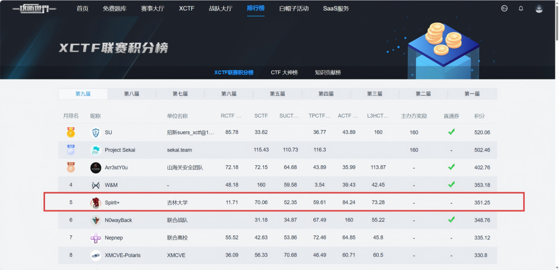Select the 第一届 season tab

pos(472,94)
